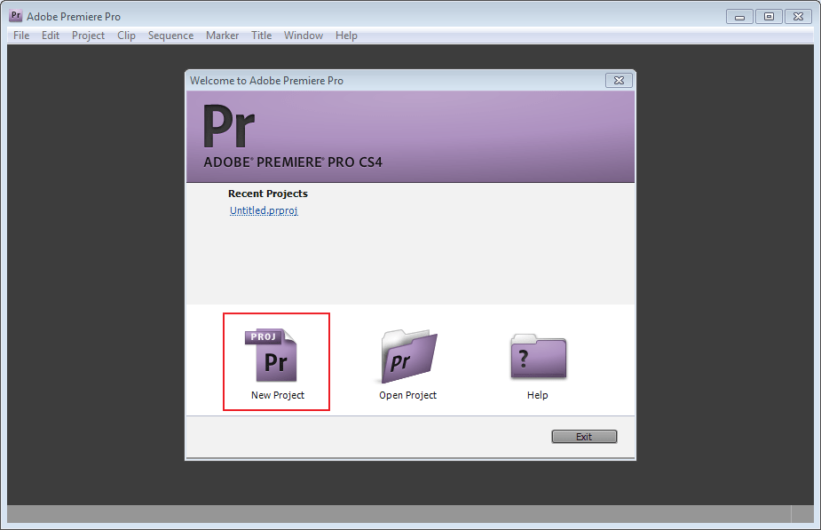Click the Exit button
821x530 pixels.
(x=584, y=437)
